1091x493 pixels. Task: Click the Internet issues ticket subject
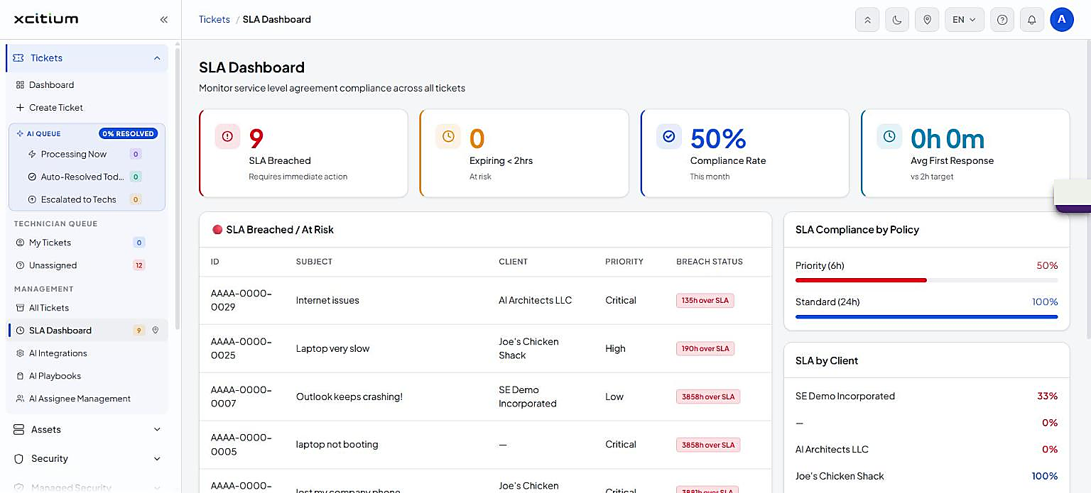pyautogui.click(x=327, y=301)
